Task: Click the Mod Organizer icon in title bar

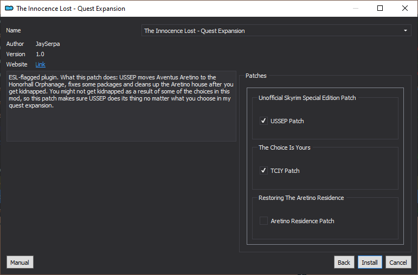Action: pyautogui.click(x=9, y=8)
